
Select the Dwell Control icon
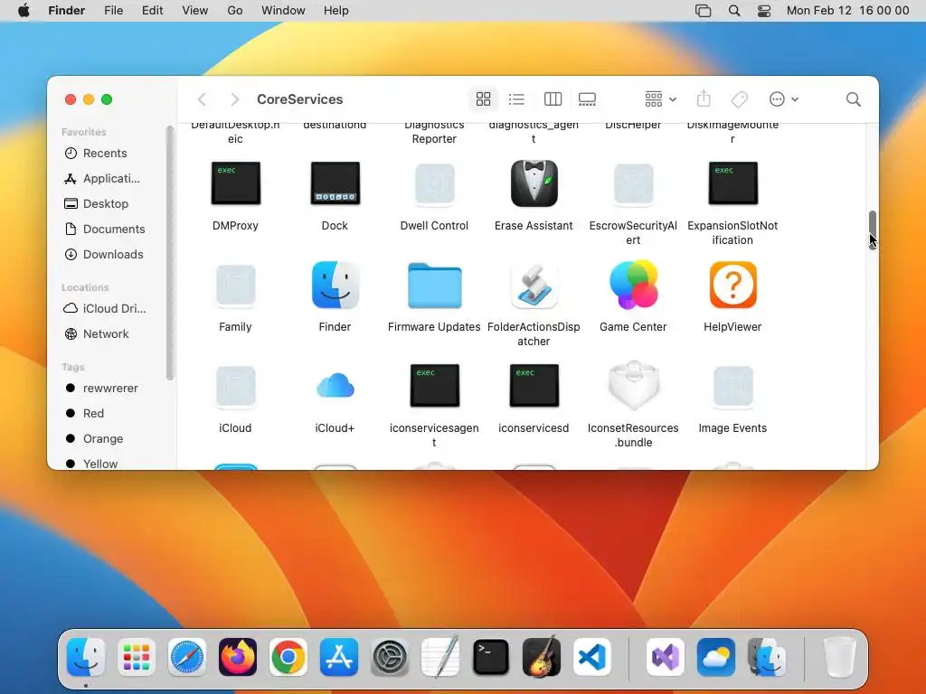tap(434, 184)
